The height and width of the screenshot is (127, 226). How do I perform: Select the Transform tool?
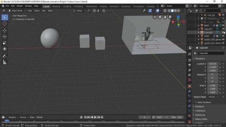(5, 49)
